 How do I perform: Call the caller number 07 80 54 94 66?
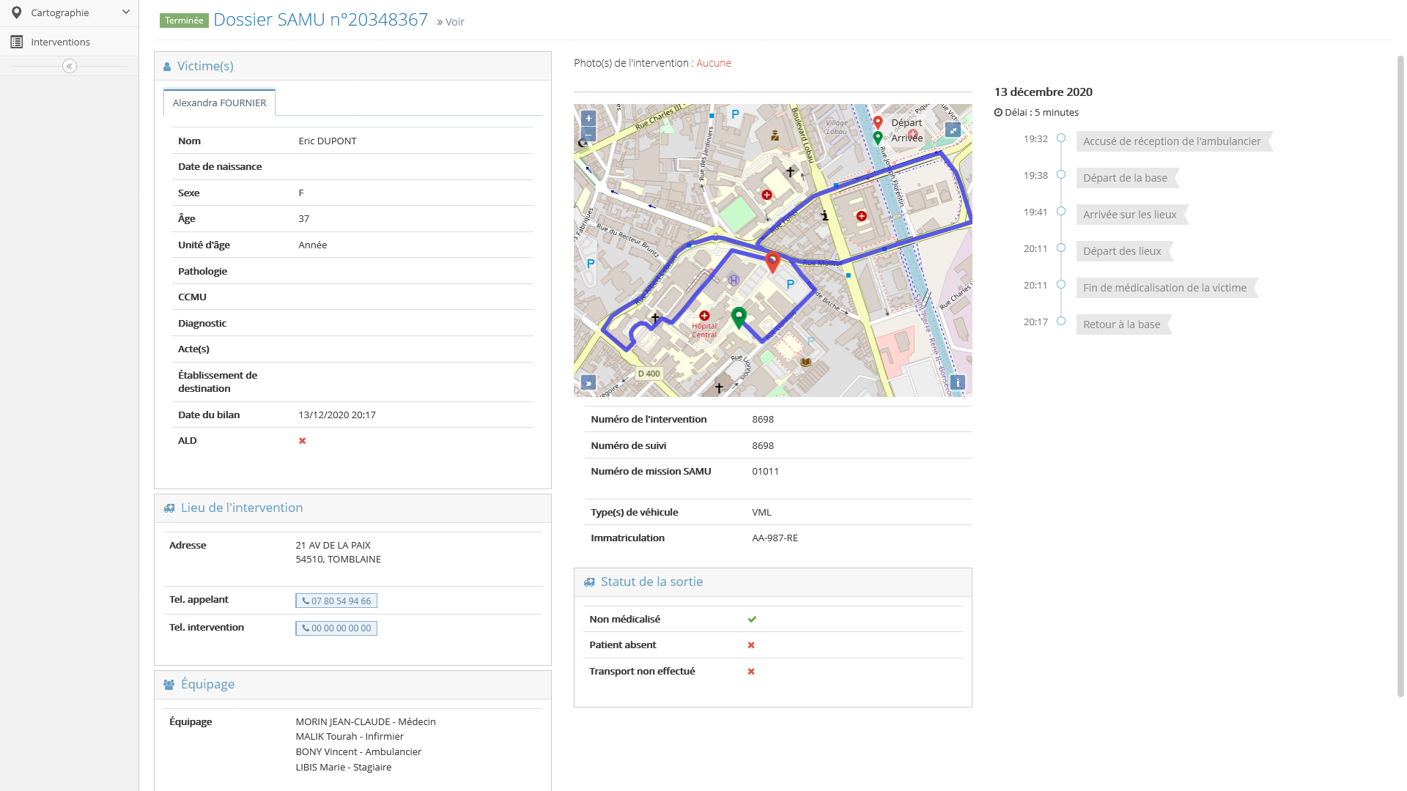(336, 601)
